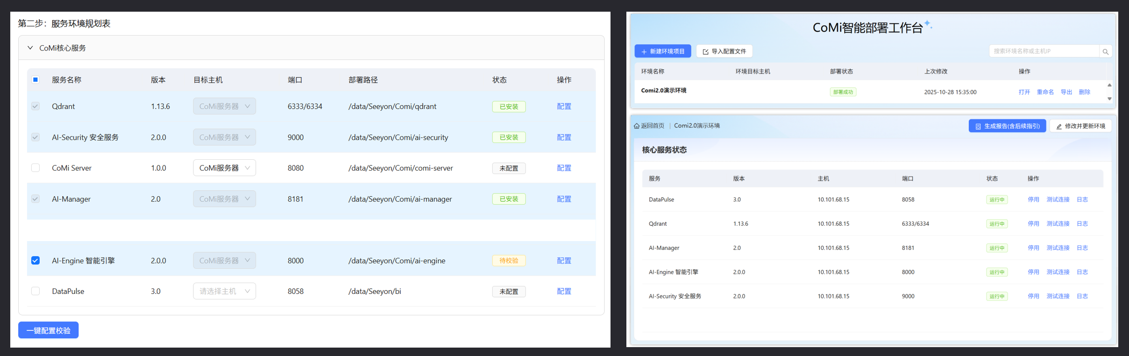Click scroll up arrow in environment list
Image resolution: width=1129 pixels, height=356 pixels.
tap(1109, 85)
